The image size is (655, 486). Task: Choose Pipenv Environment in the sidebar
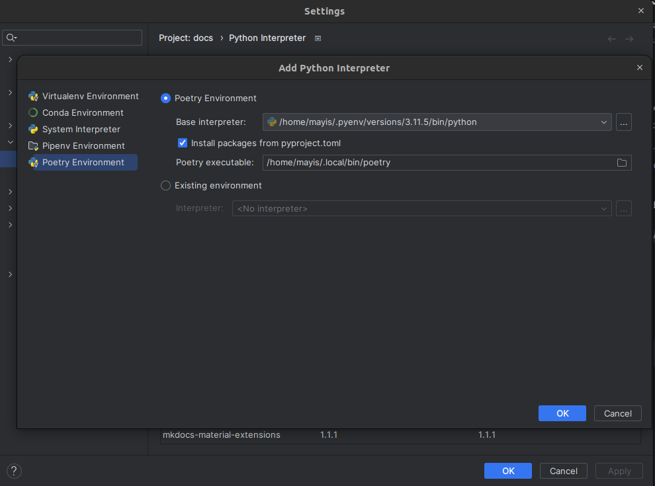coord(83,145)
